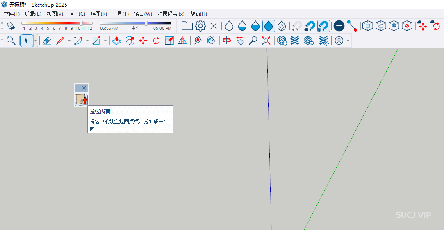Select the Select arrow tool
This screenshot has height=230, width=444.
(x=27, y=41)
